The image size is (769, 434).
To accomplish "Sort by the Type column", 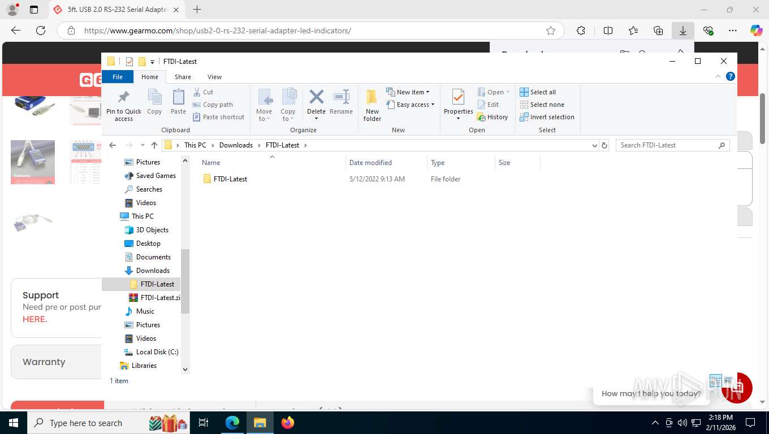I will coord(461,163).
